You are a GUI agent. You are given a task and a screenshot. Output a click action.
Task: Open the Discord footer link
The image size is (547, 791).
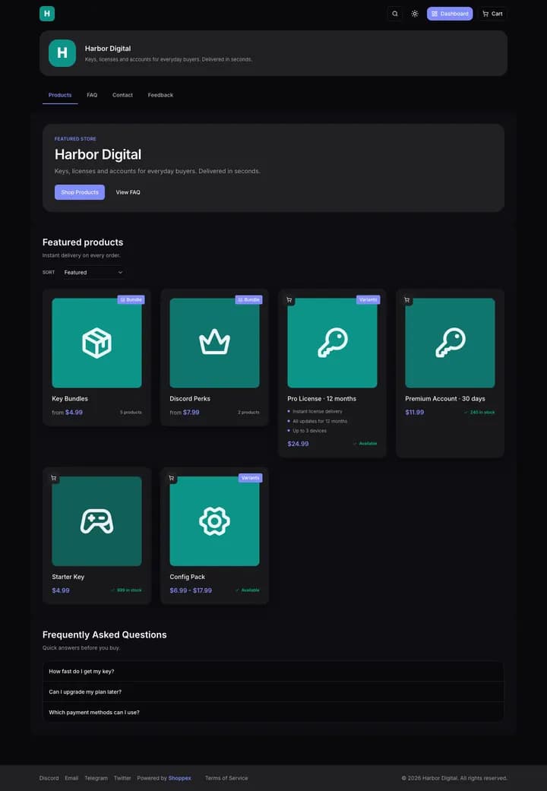49,778
